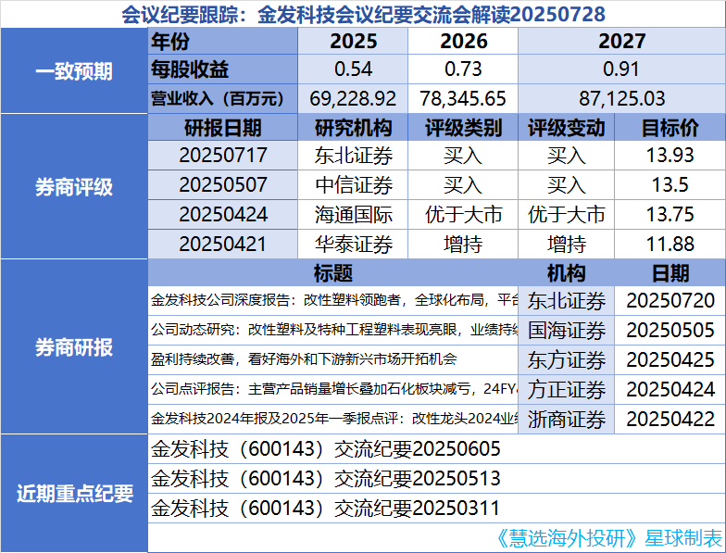Click the EPS value 0.54
This screenshot has width=726, height=553.
coord(353,69)
